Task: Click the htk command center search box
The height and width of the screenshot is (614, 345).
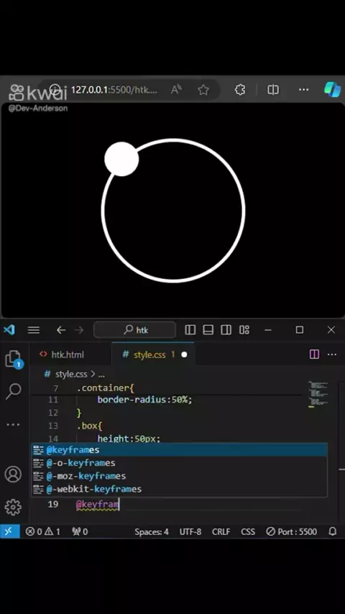Action: tap(134, 330)
